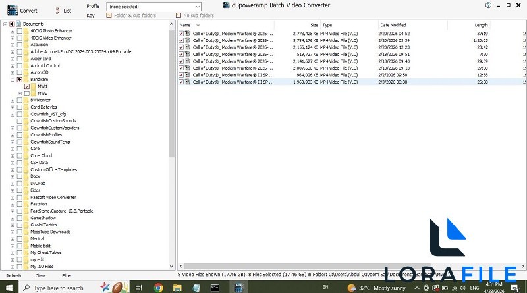This screenshot has width=527, height=293.
Task: Expand the Corel Cloud folder node
Action: tap(13, 155)
